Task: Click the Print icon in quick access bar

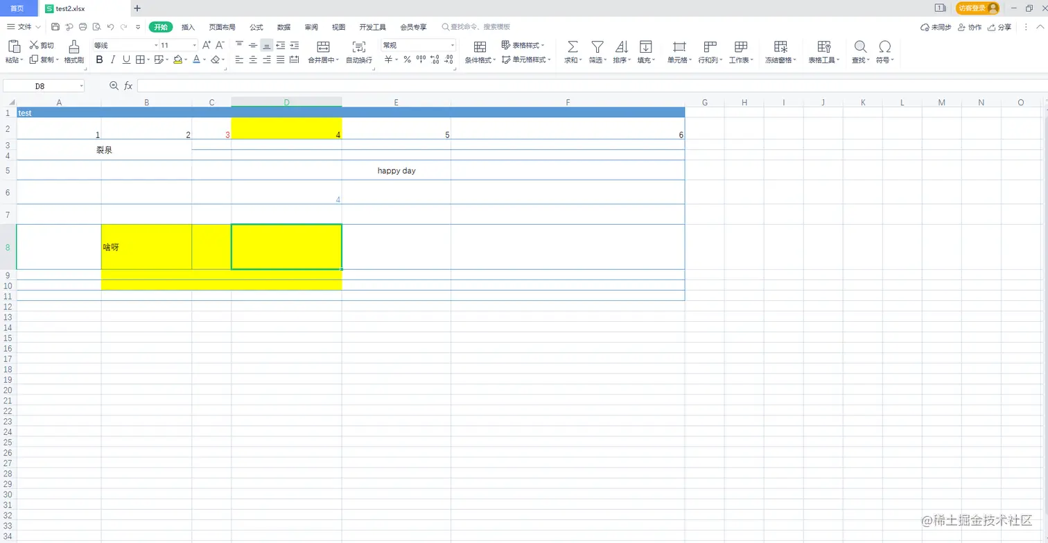Action: coord(83,27)
